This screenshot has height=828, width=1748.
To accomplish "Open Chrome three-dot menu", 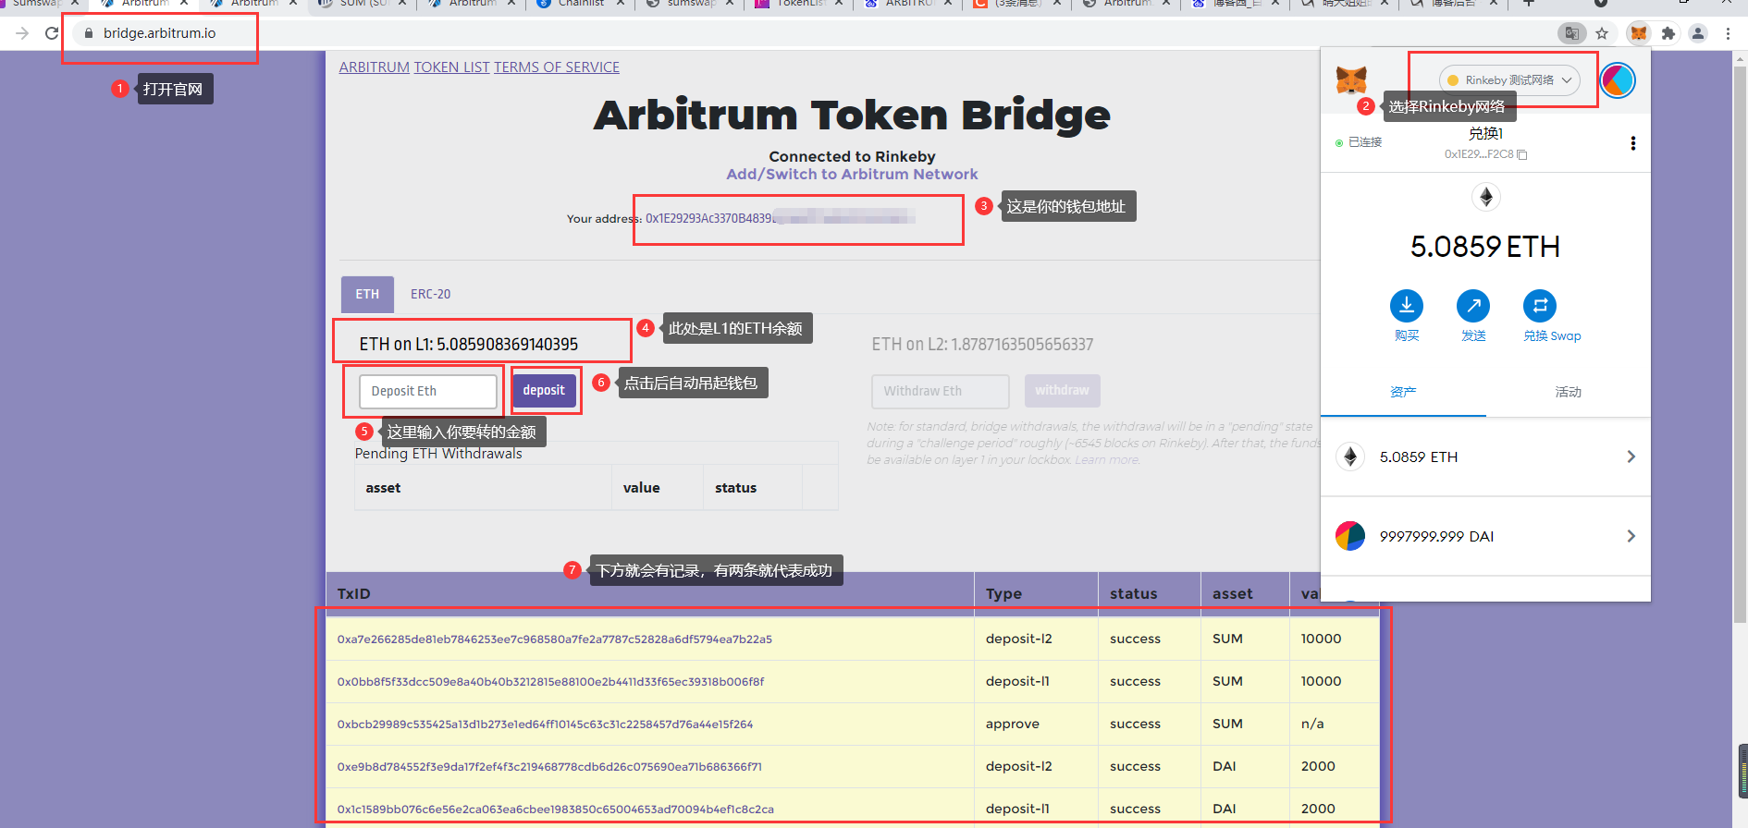I will point(1728,33).
